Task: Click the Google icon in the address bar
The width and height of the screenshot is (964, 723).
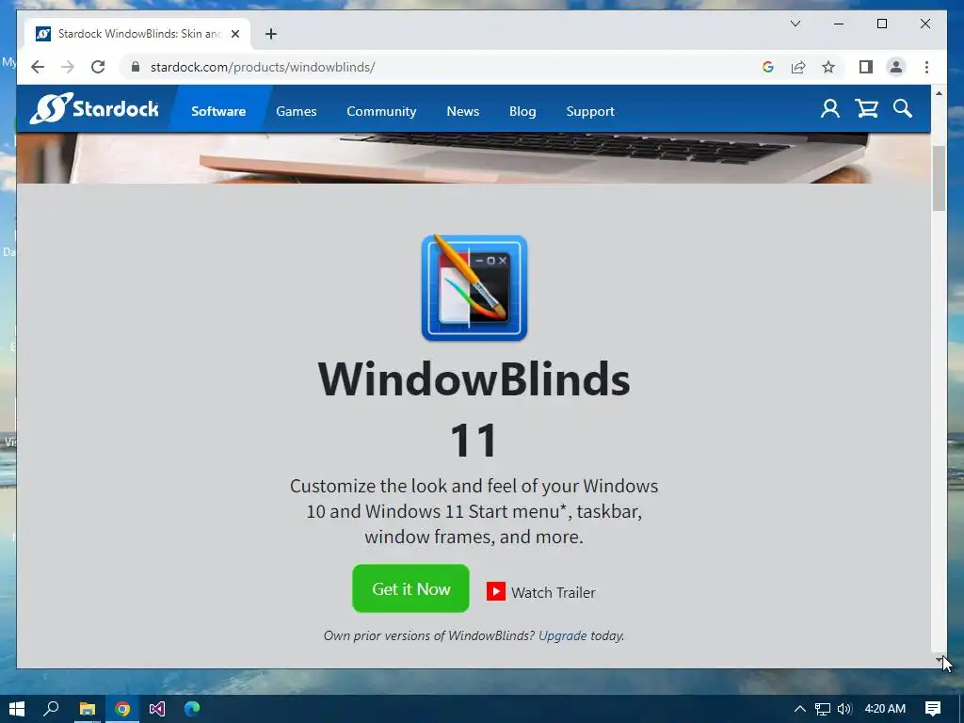Action: coord(768,67)
